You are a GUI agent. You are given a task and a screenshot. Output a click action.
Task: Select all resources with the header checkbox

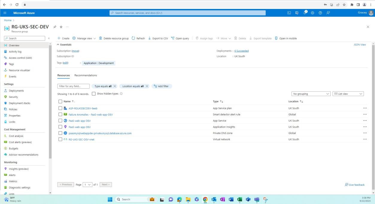click(x=60, y=101)
